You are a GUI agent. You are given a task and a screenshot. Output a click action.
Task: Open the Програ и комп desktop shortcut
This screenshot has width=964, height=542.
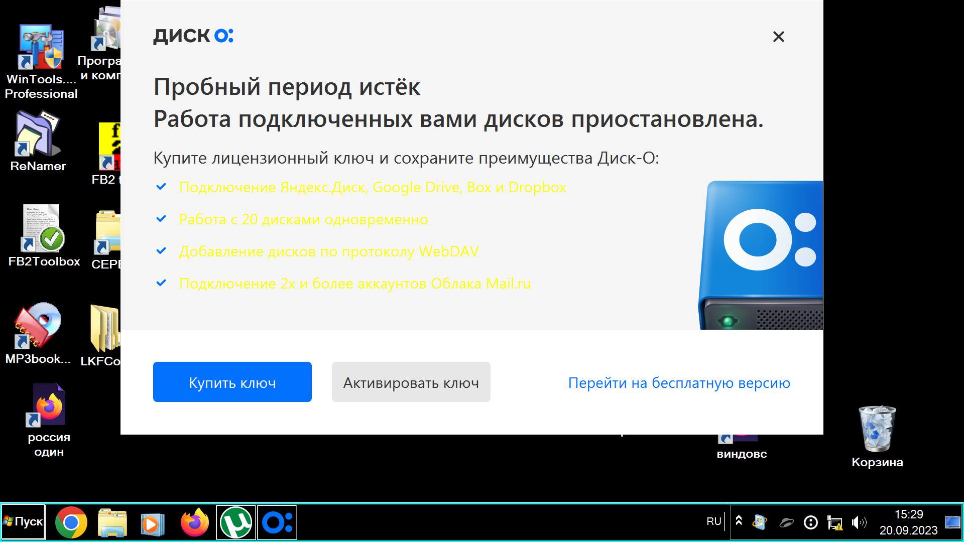(x=100, y=44)
